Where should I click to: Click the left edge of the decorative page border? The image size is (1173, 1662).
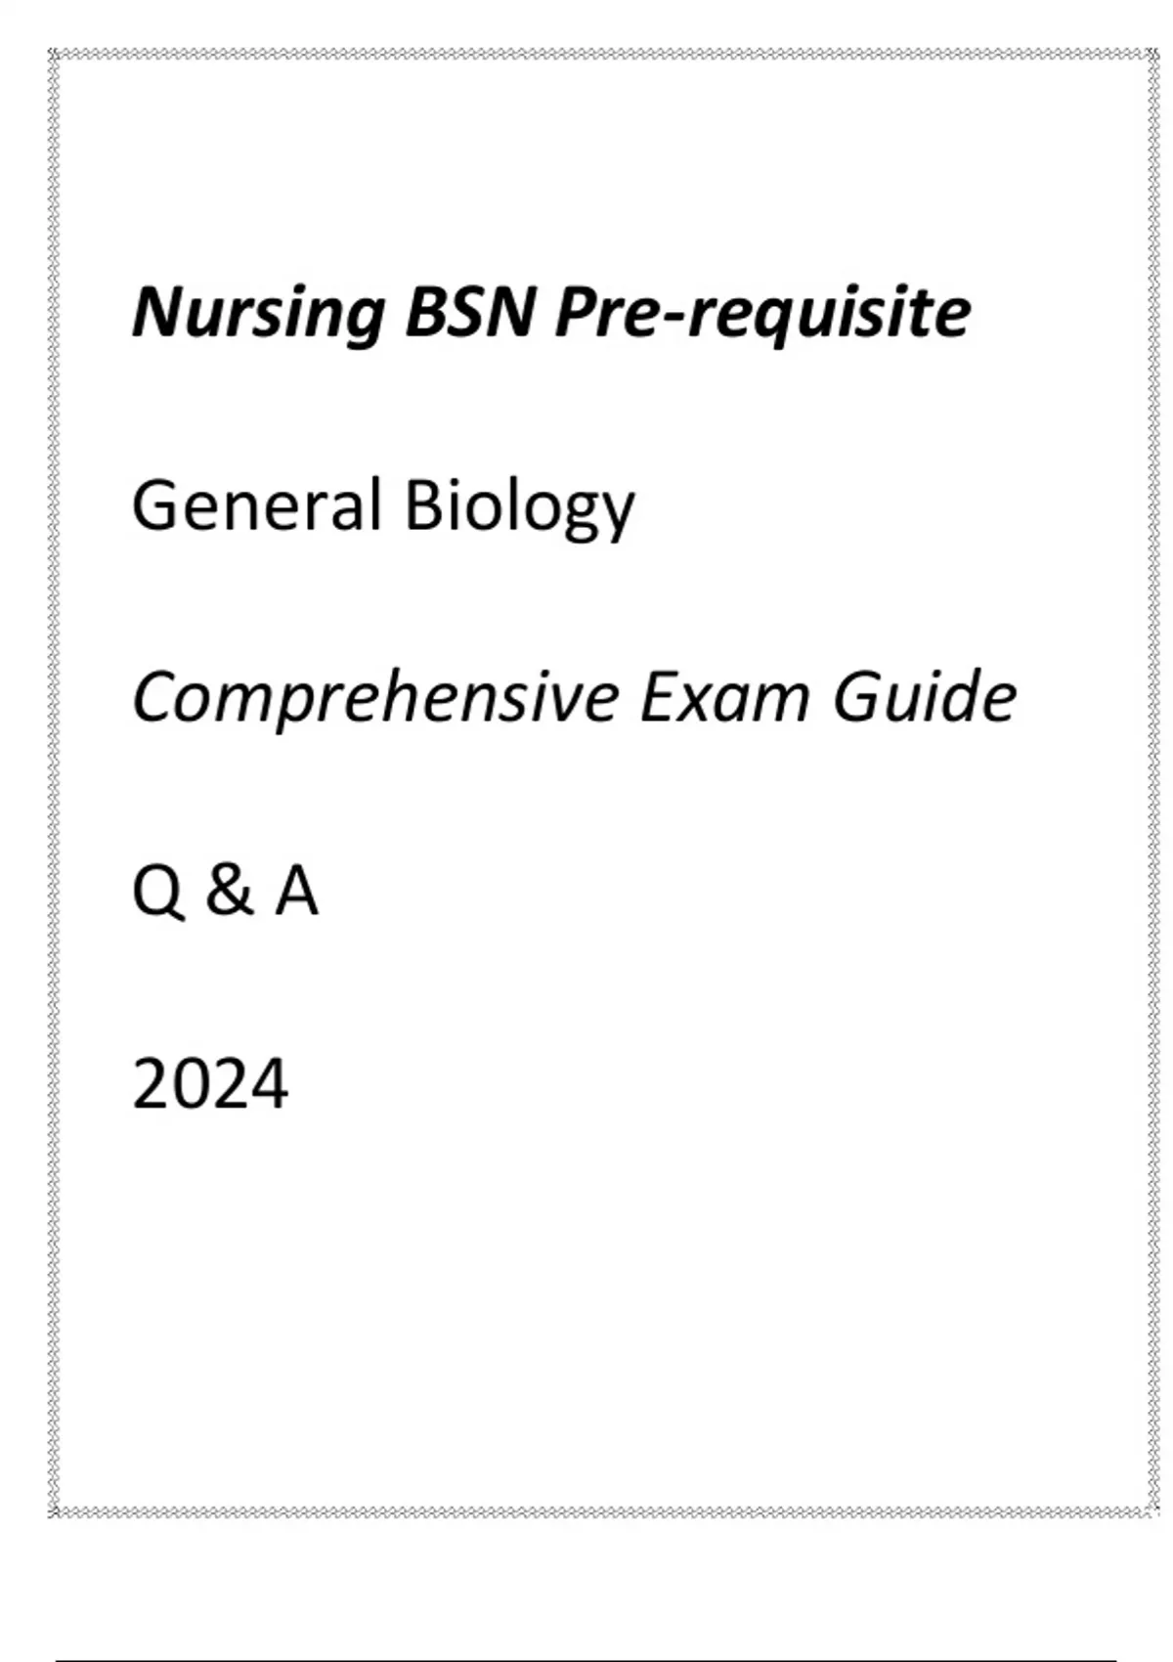[54, 782]
